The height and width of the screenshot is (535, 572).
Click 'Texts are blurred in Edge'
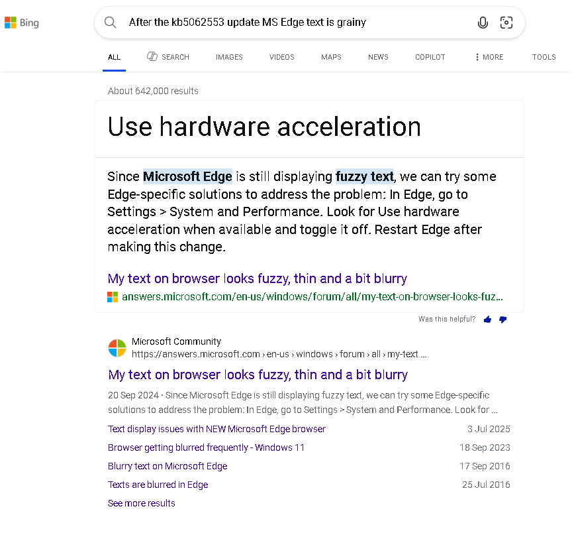[158, 485]
